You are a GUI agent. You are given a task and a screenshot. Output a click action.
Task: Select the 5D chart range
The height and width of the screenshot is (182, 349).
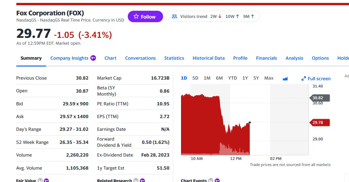click(195, 78)
